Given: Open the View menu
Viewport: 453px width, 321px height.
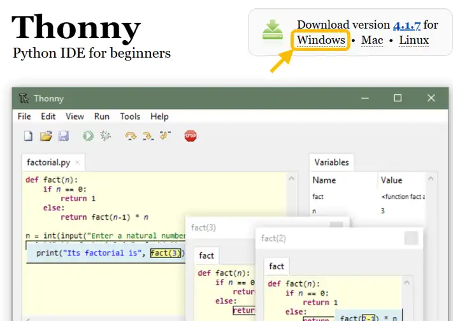Looking at the screenshot, I should (x=75, y=117).
